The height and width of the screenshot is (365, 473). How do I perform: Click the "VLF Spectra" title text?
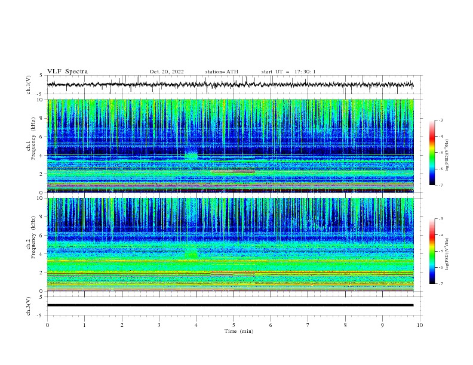click(x=67, y=72)
